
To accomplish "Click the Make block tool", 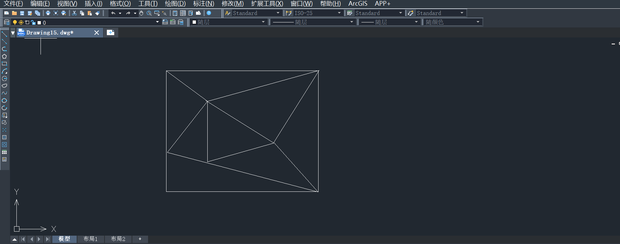I will point(4,123).
